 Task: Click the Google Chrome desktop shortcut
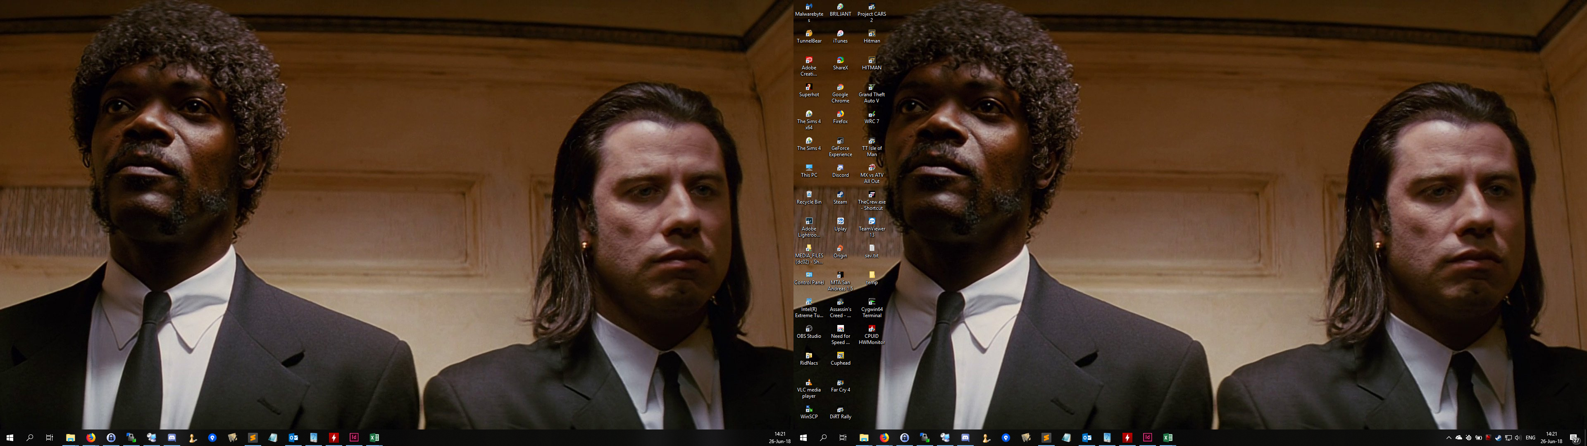click(840, 93)
